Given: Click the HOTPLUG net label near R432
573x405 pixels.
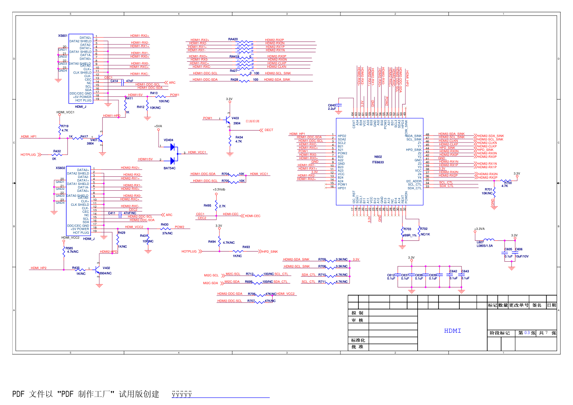Looking at the screenshot, I should 28,155.
